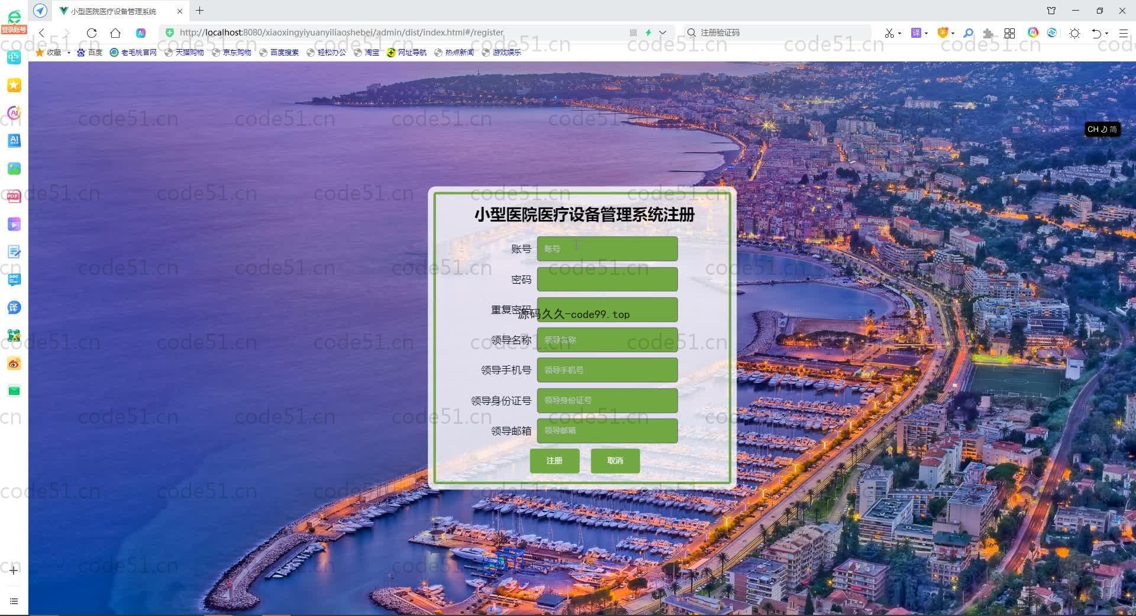Click the blue magnifier find icon
Viewport: 1136px width, 616px height.
[969, 33]
